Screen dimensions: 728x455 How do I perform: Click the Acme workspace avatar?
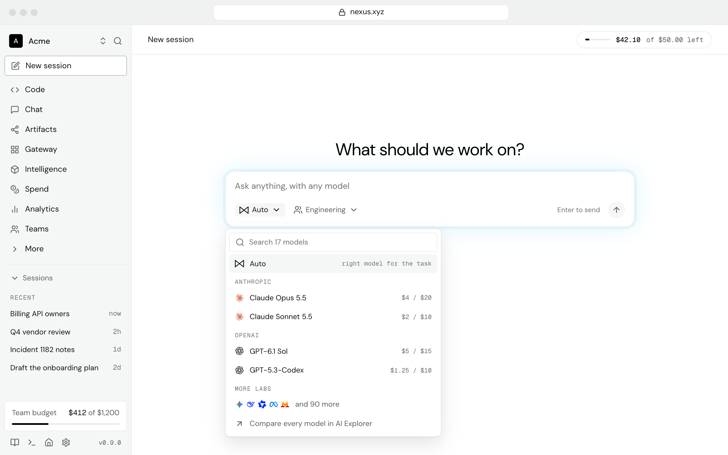[16, 41]
